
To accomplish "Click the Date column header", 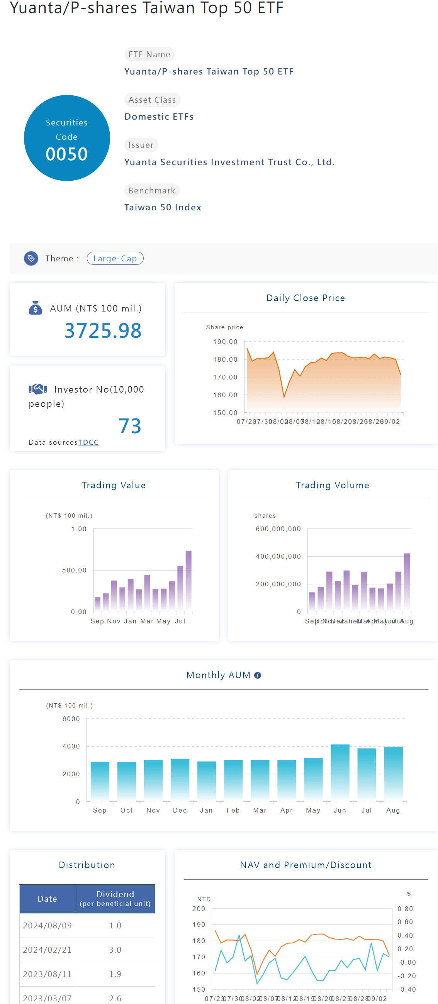I will coord(47,898).
